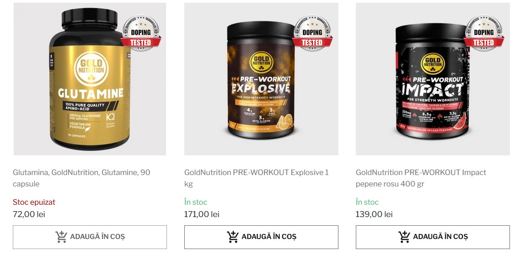
Task: Click the Doping Tested badge on Impact
Action: [483, 33]
